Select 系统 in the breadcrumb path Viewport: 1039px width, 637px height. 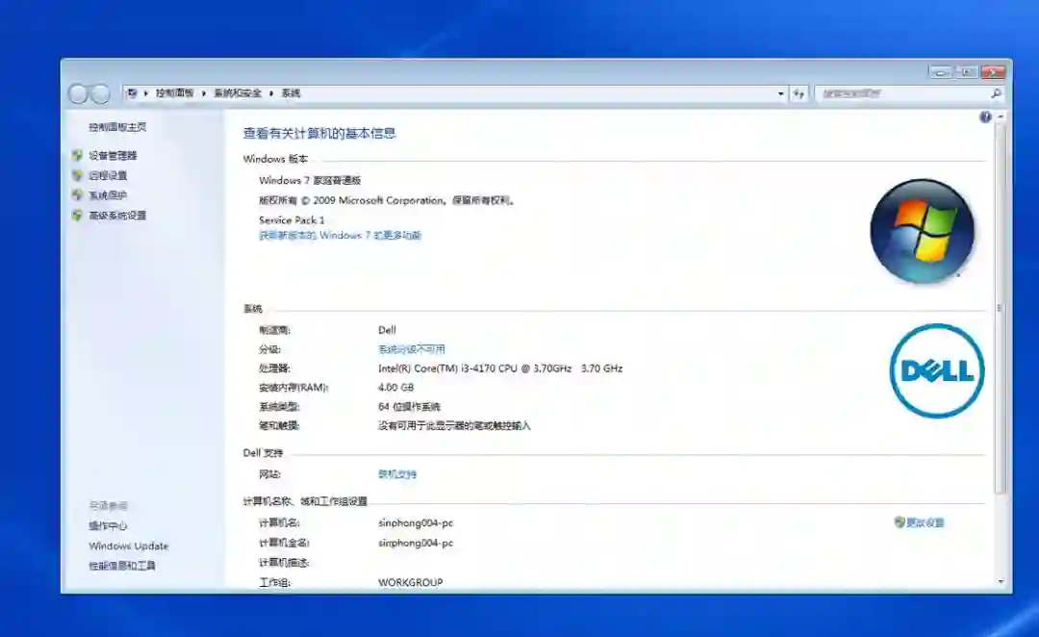[291, 93]
